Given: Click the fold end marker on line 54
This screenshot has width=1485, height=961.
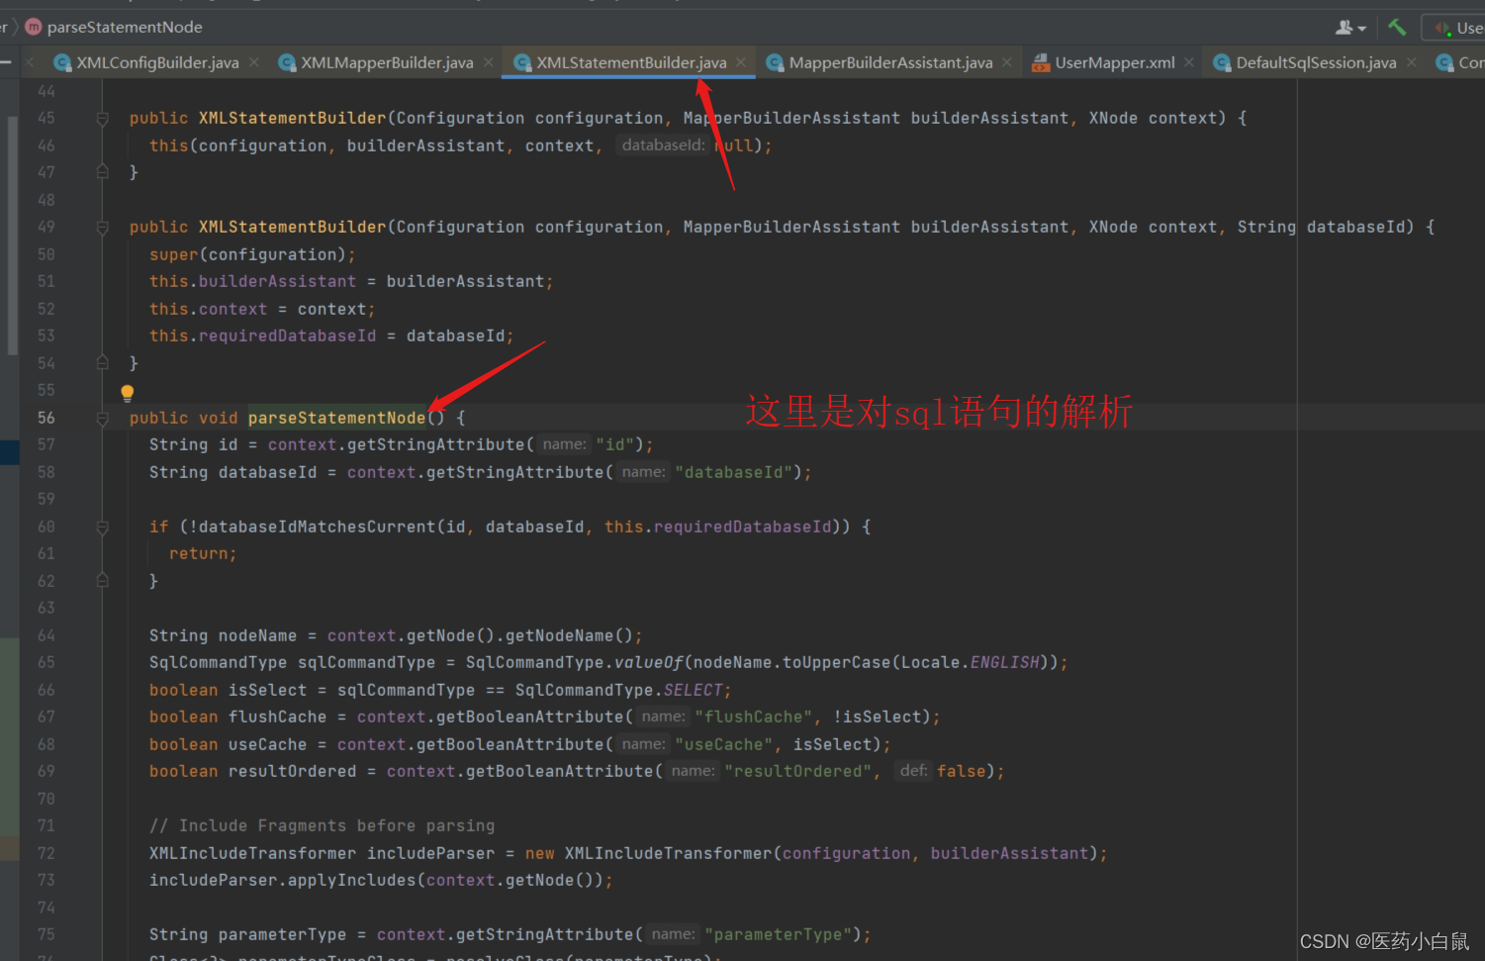Looking at the screenshot, I should 102,363.
